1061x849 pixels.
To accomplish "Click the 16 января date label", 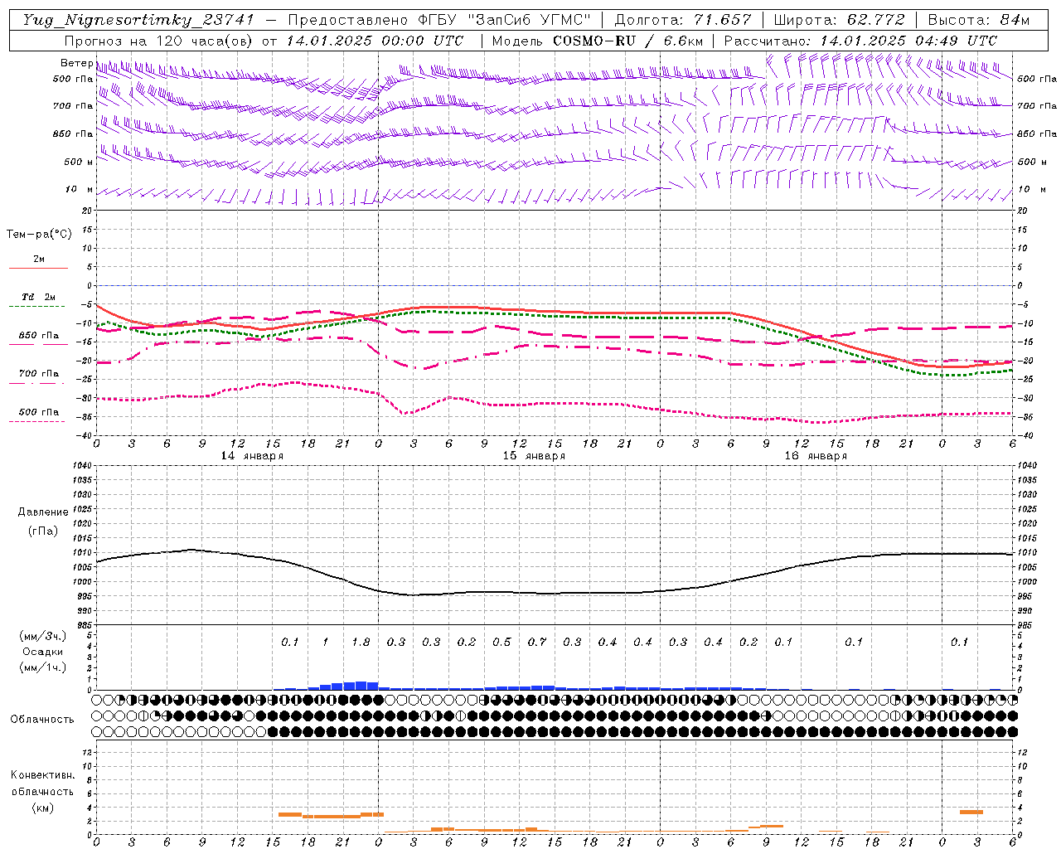I will (x=816, y=456).
